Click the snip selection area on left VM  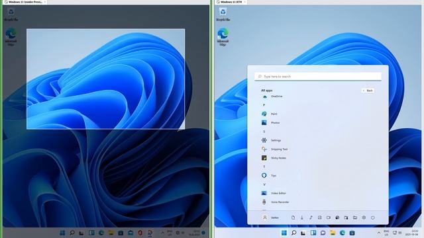tap(106, 79)
